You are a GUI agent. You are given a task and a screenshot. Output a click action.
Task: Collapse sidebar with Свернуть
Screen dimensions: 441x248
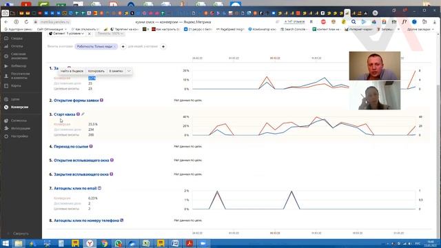pos(20,234)
